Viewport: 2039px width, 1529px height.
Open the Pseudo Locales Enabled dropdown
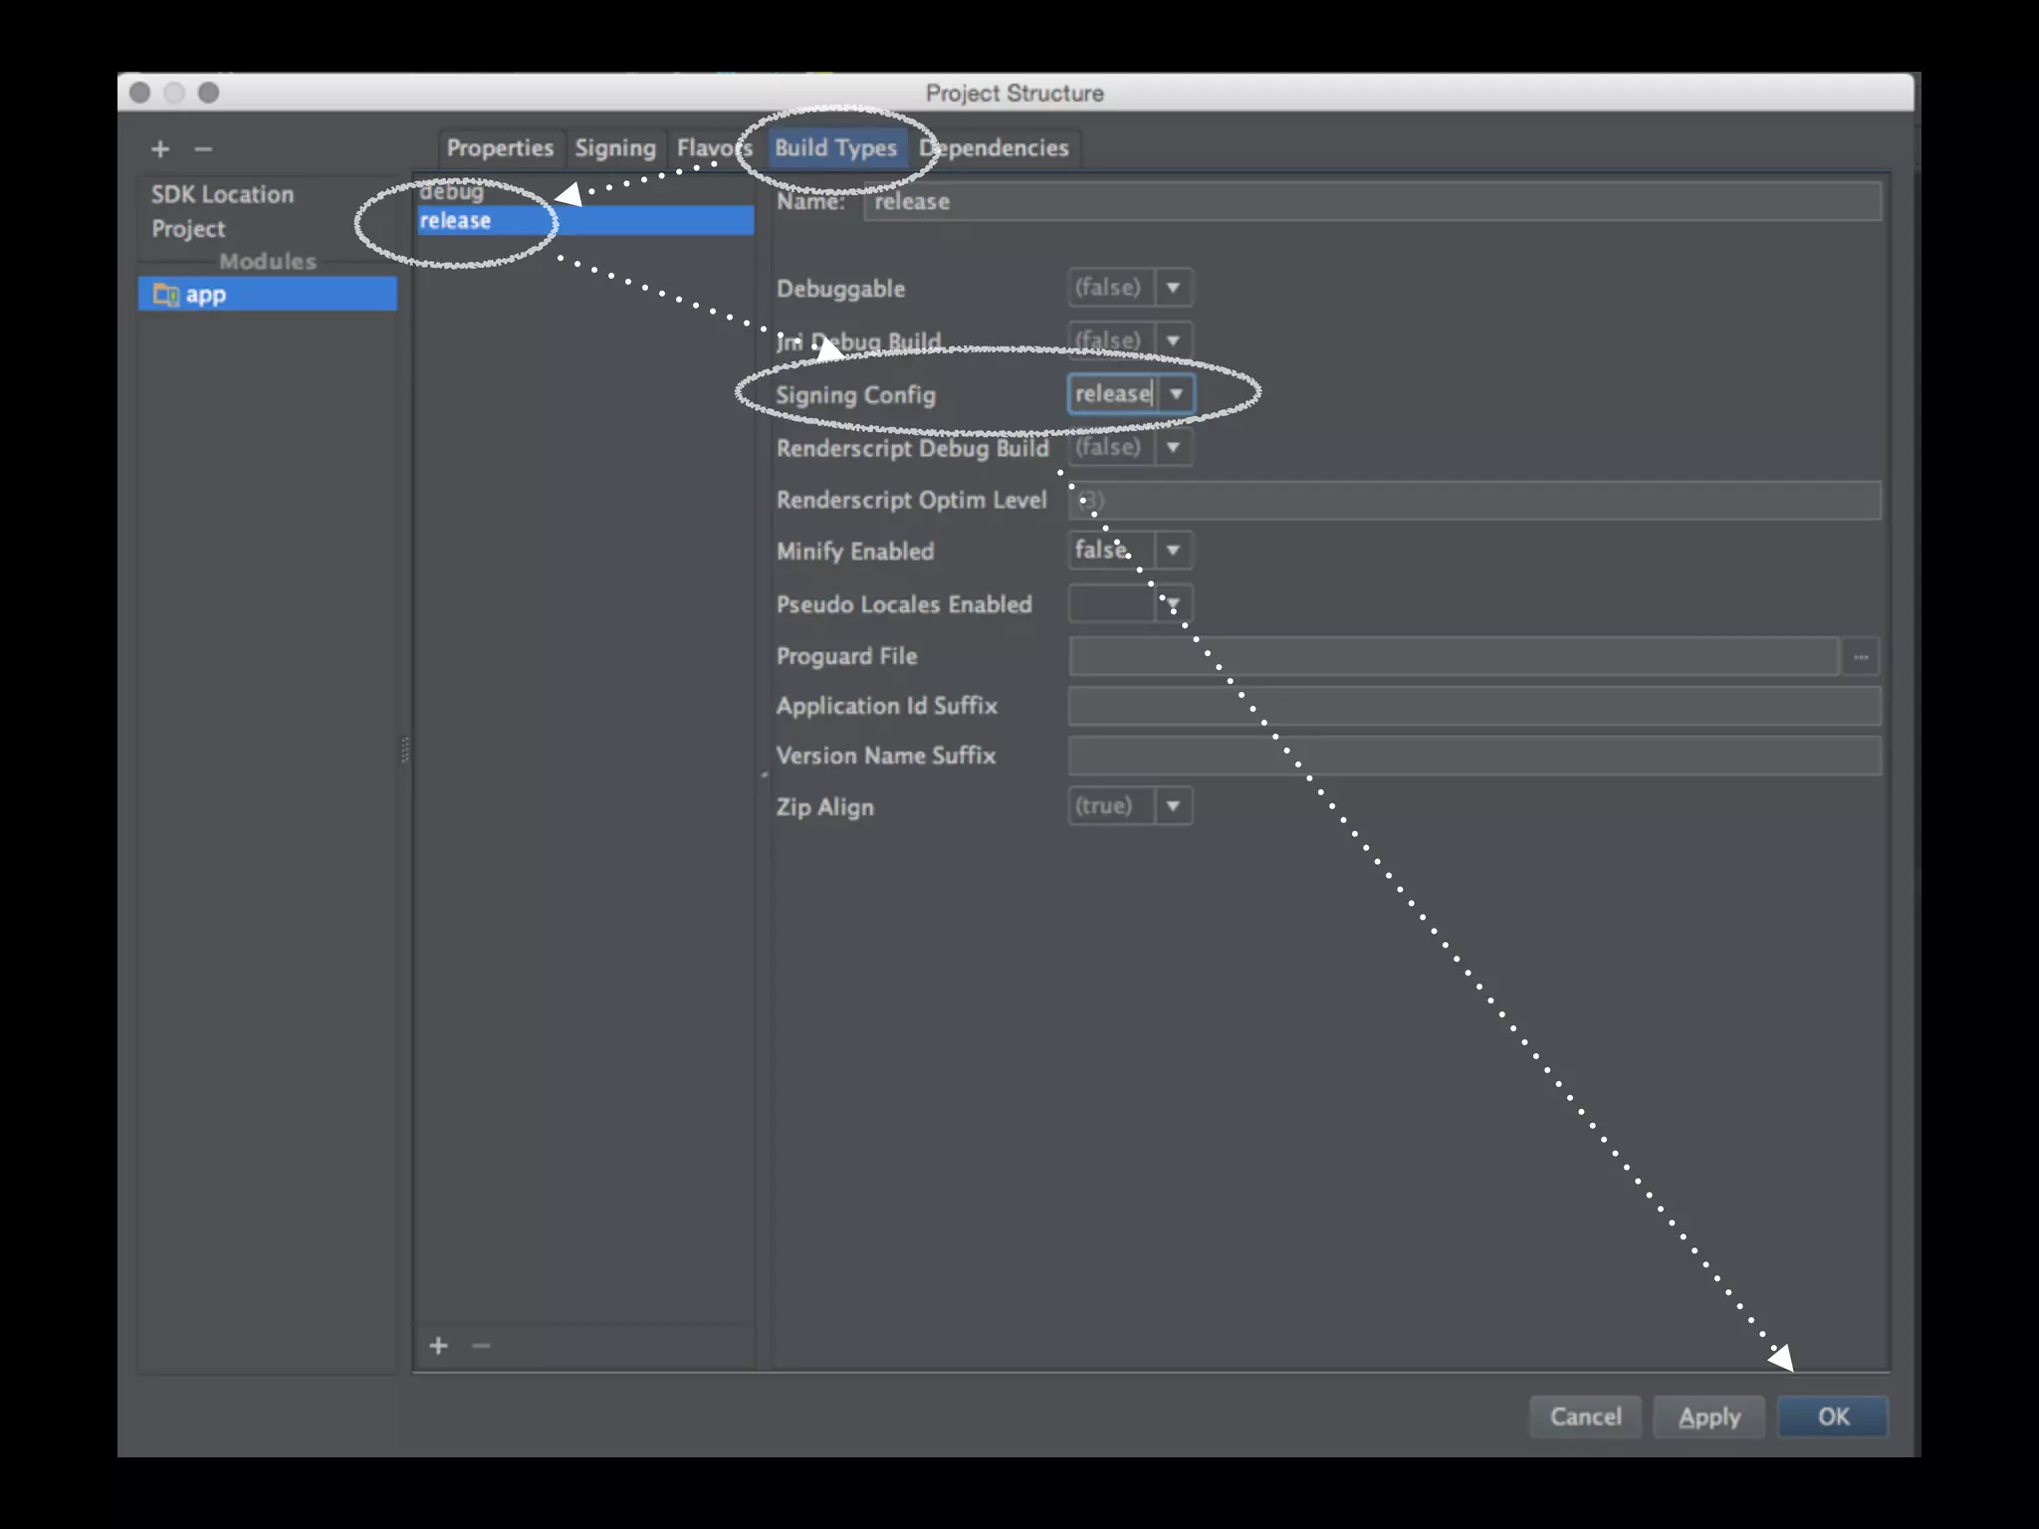pyautogui.click(x=1173, y=604)
